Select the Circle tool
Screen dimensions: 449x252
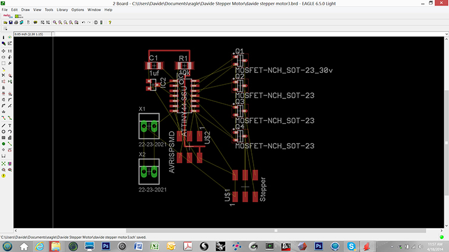pos(4,132)
